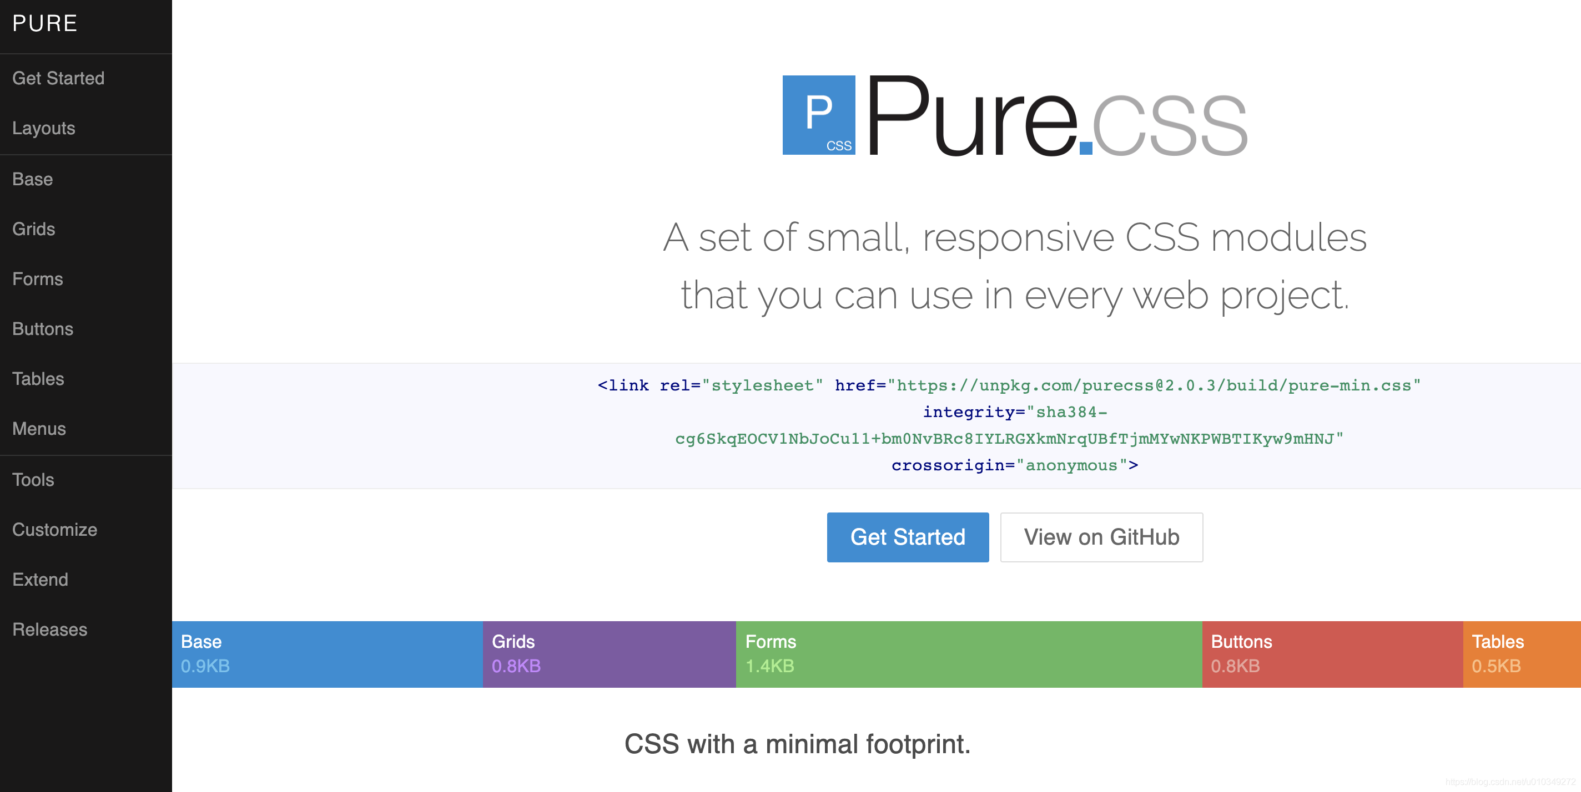
Task: Click the View on GitHub button
Action: click(x=1102, y=536)
